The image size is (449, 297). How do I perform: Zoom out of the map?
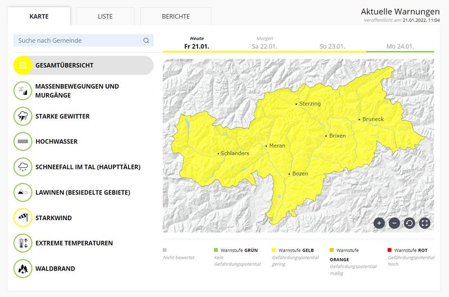(394, 223)
